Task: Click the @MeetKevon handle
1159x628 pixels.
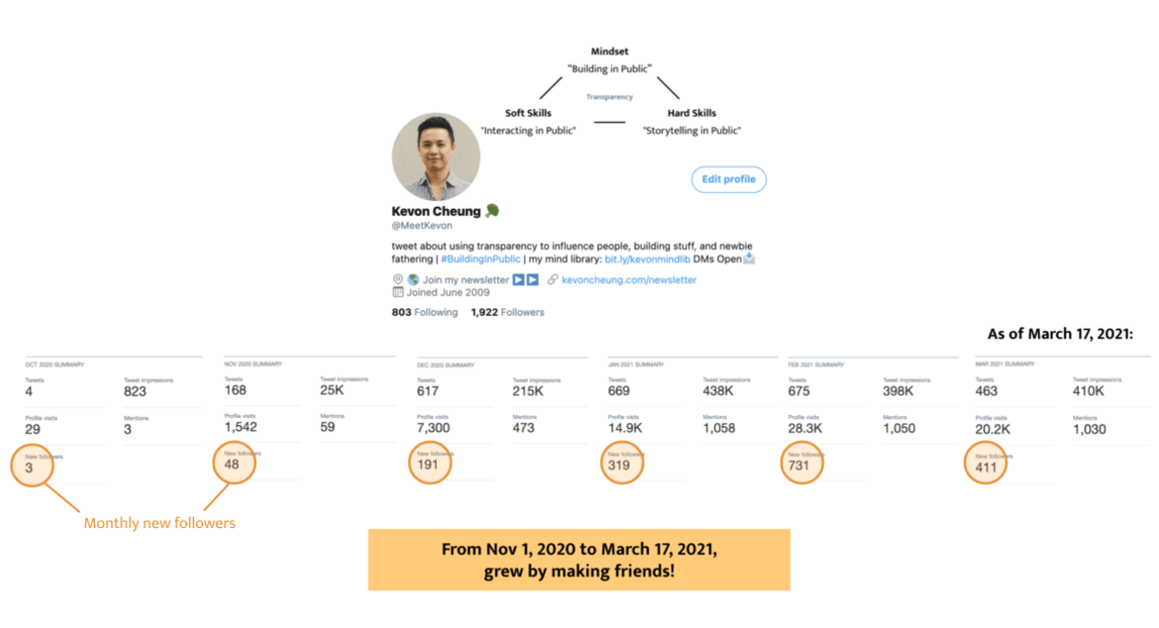Action: click(422, 226)
